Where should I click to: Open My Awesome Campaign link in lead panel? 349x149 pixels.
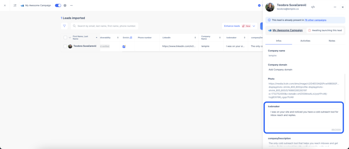tap(287, 30)
